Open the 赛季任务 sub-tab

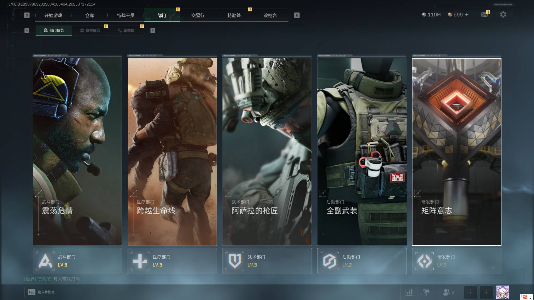[x=90, y=31]
